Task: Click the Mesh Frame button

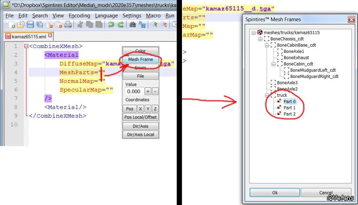Action: pos(140,59)
